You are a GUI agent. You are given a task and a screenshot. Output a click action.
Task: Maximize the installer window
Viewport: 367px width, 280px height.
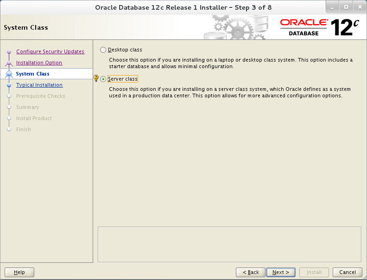click(346, 7)
